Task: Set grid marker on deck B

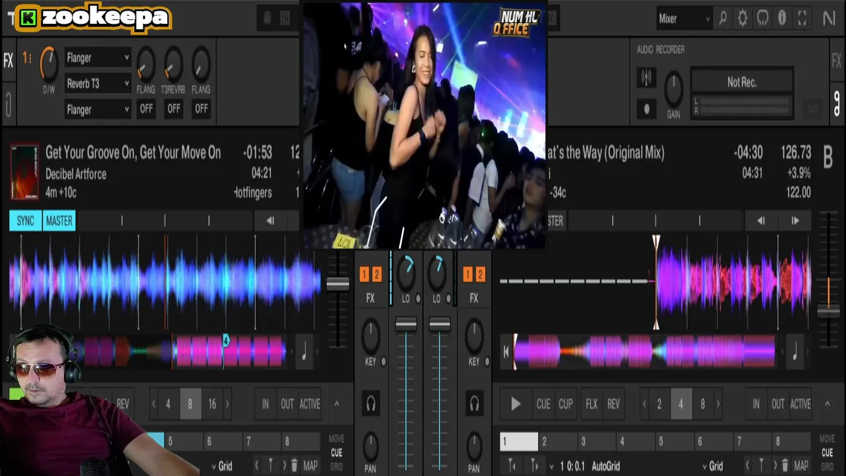Action: [x=761, y=465]
